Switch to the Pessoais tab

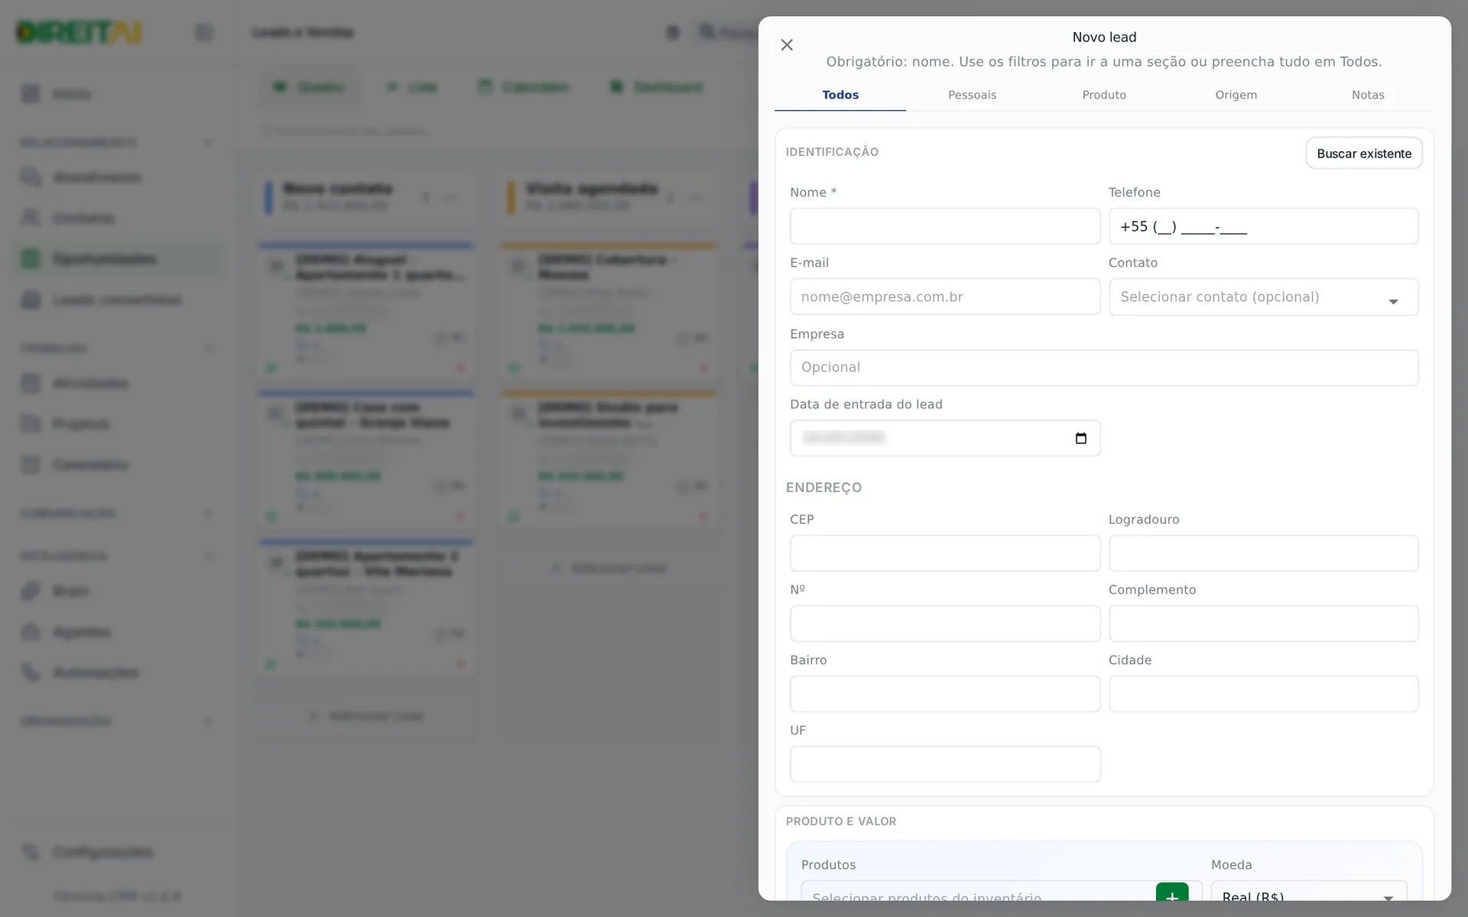point(972,95)
